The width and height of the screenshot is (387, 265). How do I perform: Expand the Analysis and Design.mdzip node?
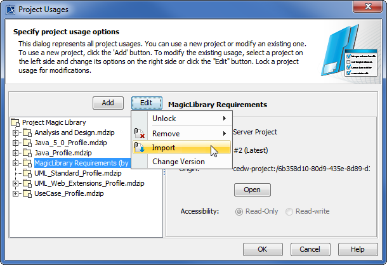click(16, 132)
